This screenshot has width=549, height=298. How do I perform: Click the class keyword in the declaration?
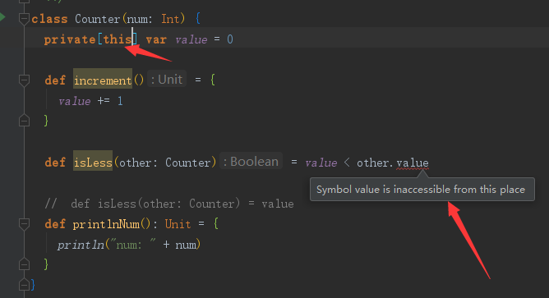49,19
